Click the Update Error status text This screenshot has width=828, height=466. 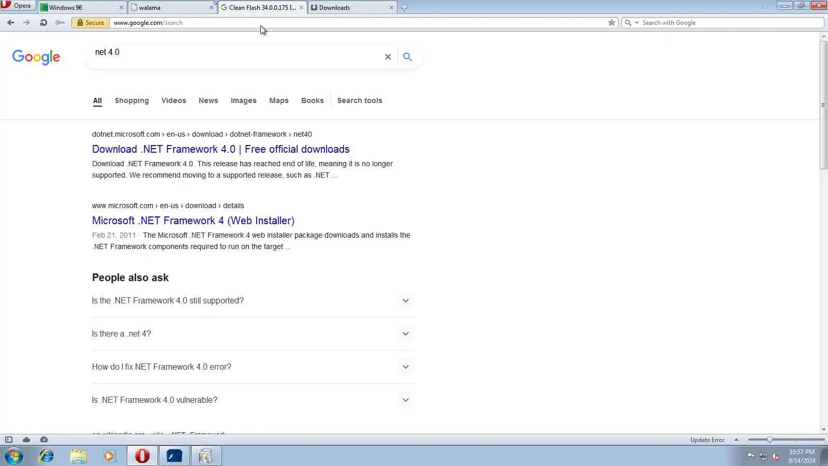pos(707,440)
